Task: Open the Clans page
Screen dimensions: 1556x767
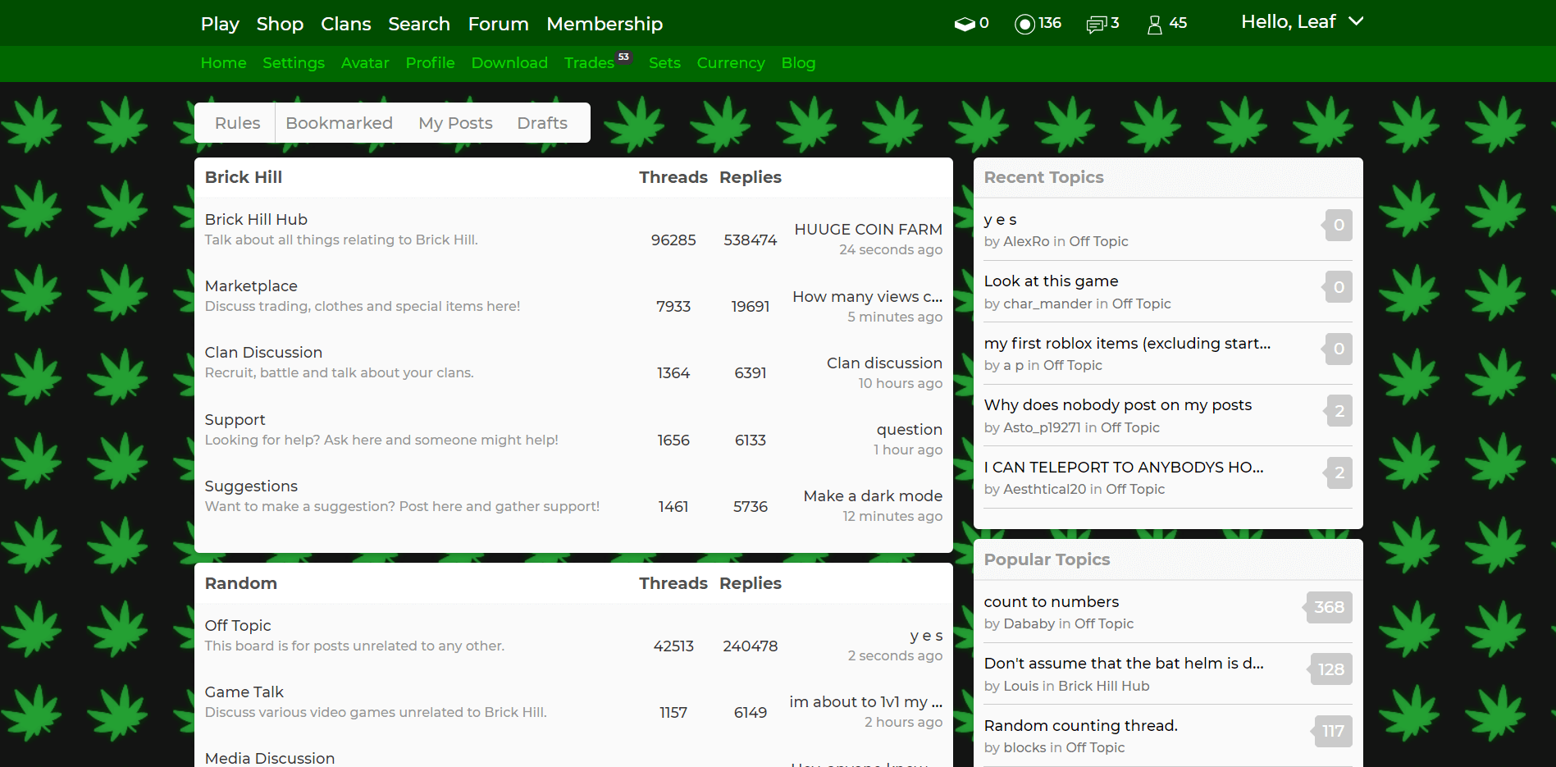Action: tap(346, 24)
